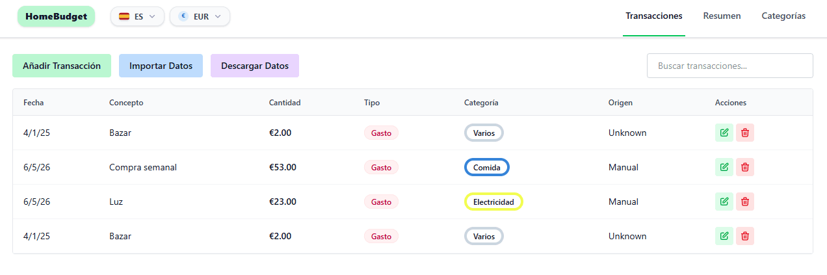Delete the Compra semanal transaction

point(745,167)
